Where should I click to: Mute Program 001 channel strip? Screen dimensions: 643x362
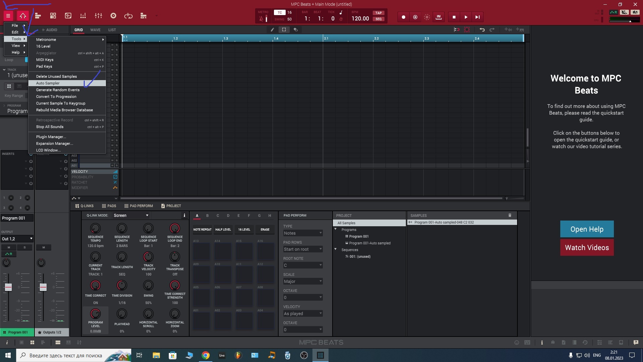(x=9, y=247)
